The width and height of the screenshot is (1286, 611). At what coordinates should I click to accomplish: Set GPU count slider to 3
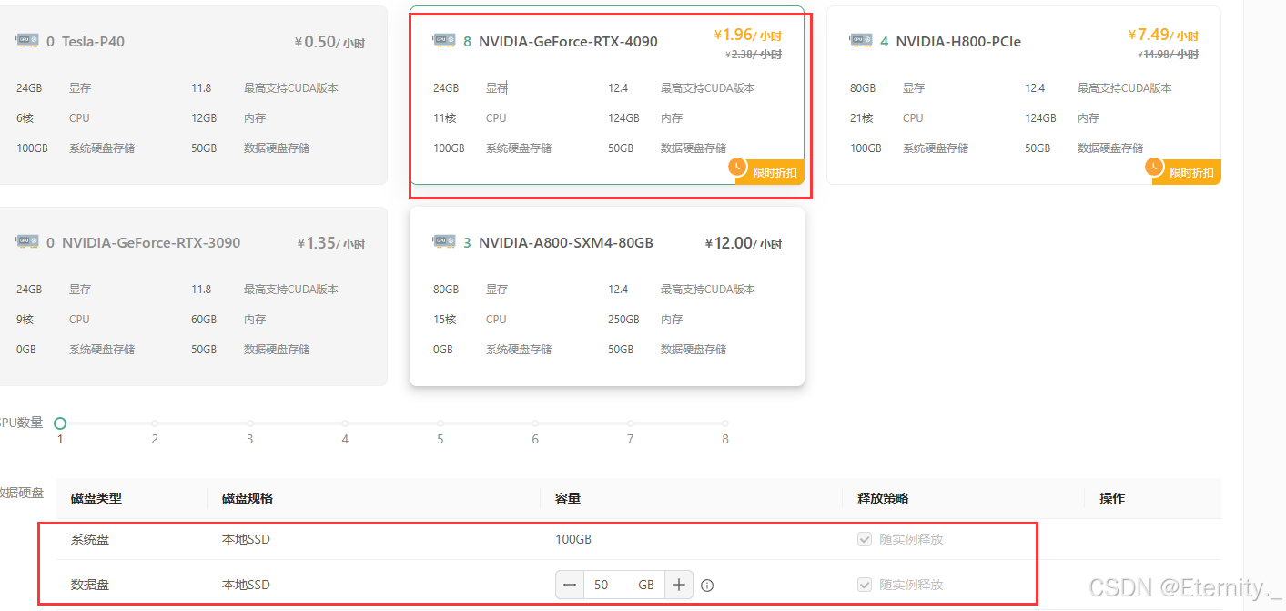(x=250, y=423)
